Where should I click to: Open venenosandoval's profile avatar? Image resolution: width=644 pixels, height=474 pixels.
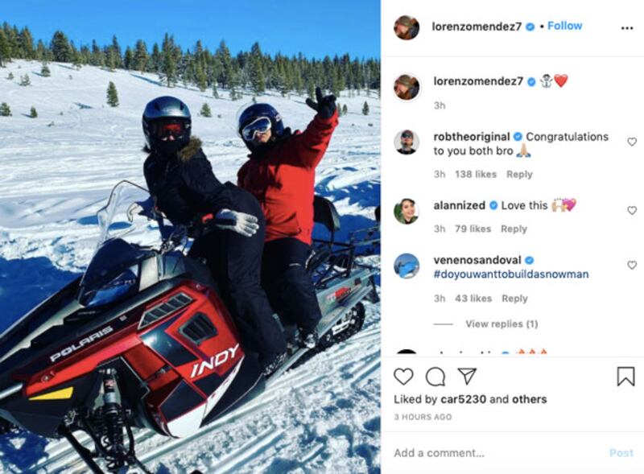pyautogui.click(x=407, y=266)
